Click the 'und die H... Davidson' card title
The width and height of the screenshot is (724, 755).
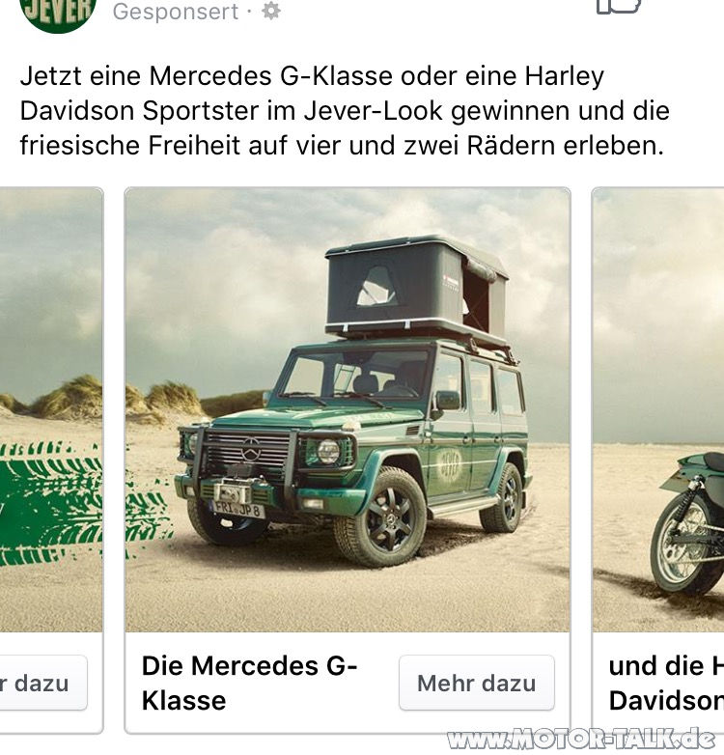click(666, 683)
